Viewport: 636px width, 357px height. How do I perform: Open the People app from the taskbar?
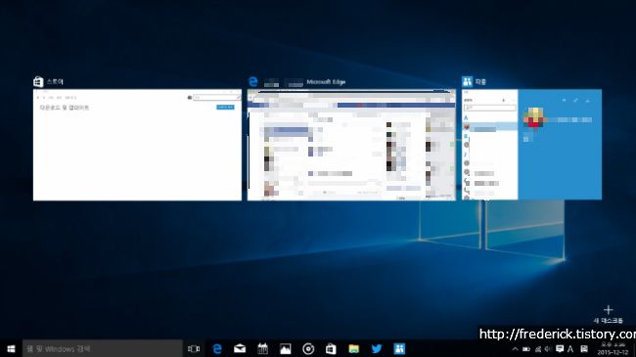399,349
